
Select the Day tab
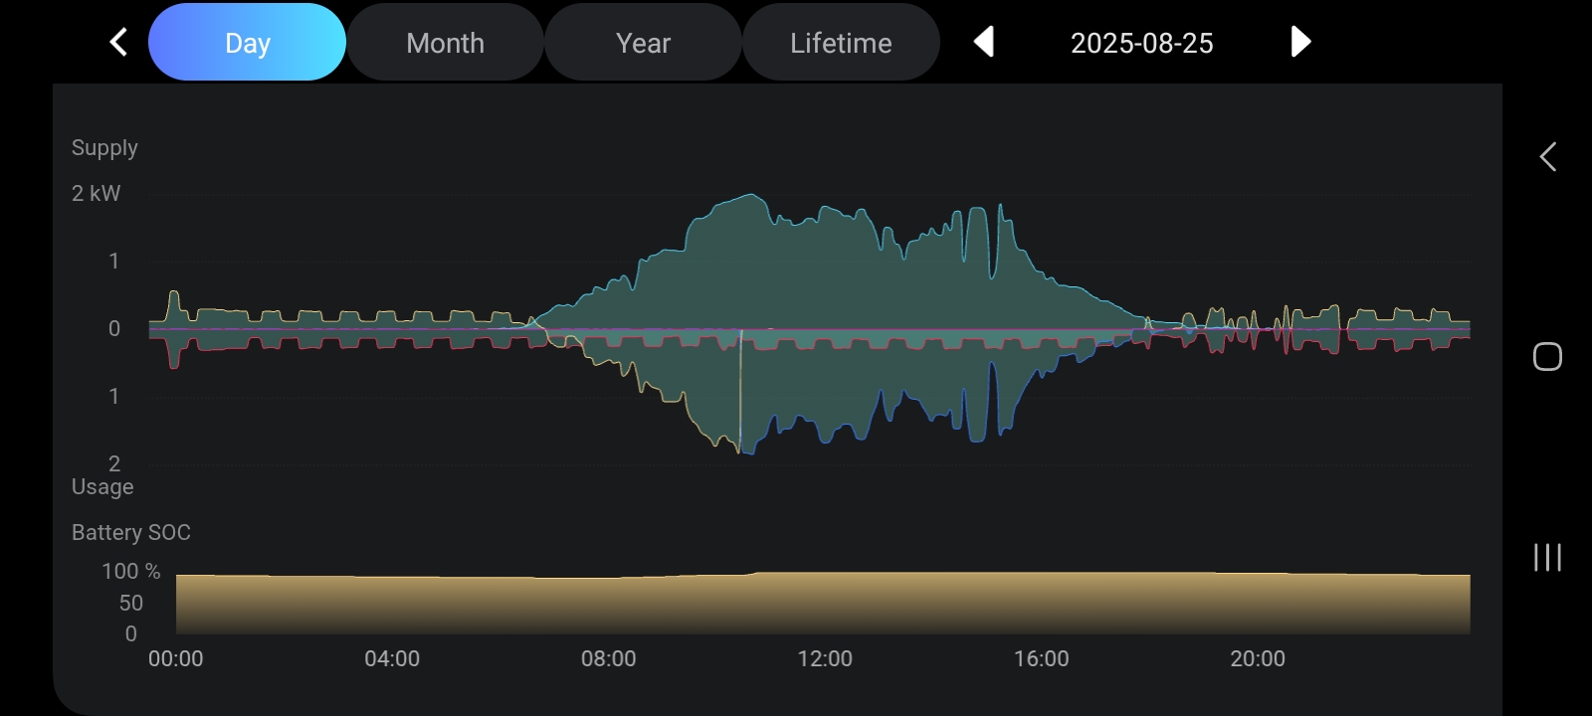tap(247, 43)
